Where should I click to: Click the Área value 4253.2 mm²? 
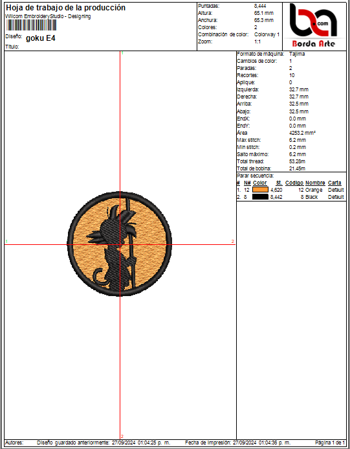(302, 133)
